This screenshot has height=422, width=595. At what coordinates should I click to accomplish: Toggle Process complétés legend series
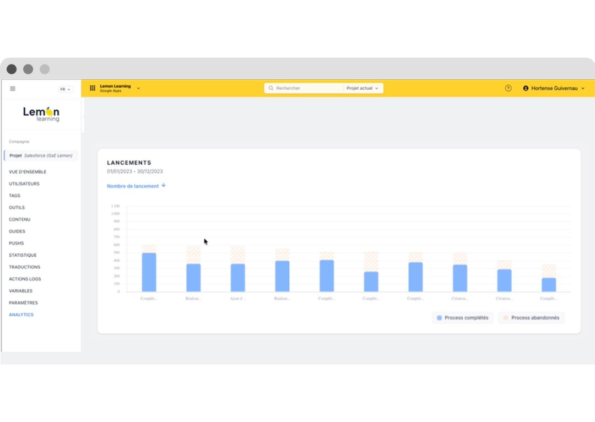coord(462,318)
